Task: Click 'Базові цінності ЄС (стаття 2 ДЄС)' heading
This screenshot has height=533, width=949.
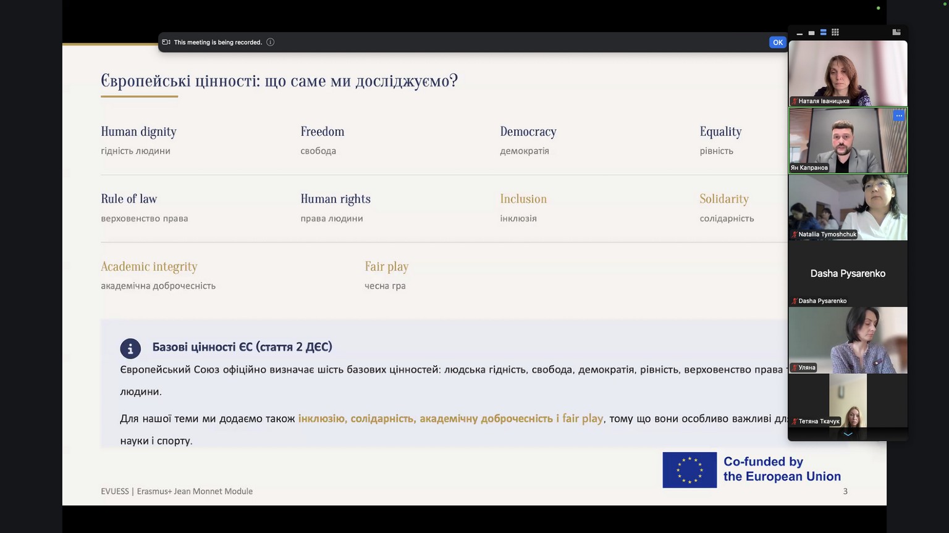Action: pos(242,347)
